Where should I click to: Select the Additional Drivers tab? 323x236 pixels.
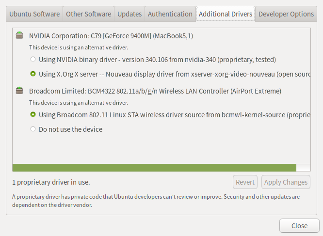[226, 14]
